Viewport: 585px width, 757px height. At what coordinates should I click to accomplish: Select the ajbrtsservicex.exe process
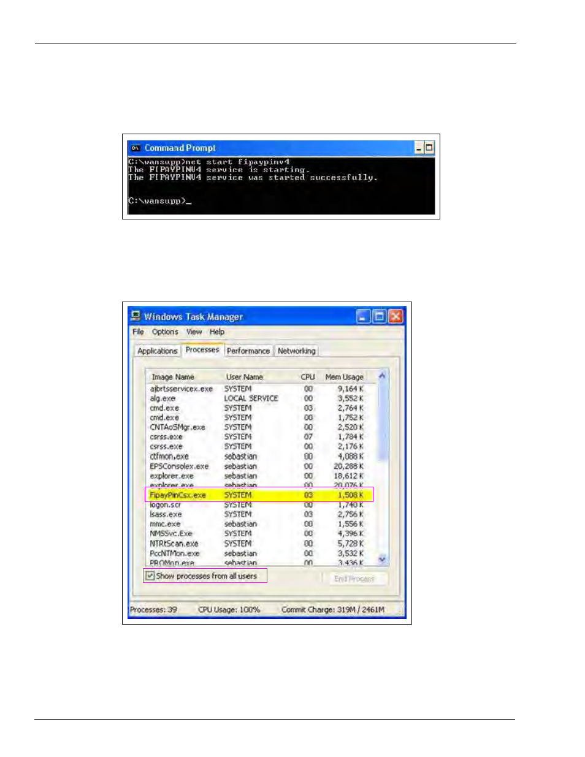click(x=182, y=389)
